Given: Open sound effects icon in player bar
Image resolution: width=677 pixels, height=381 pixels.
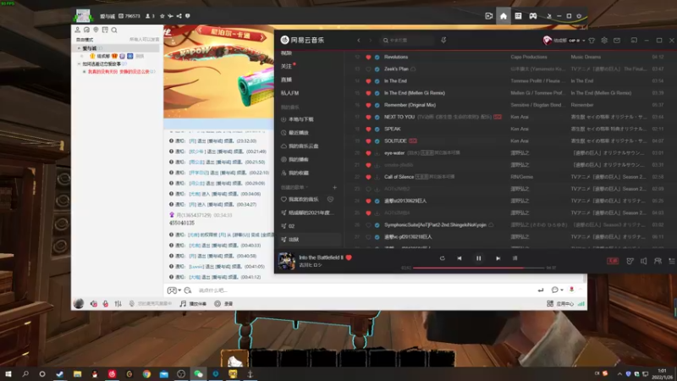Looking at the screenshot, I should [x=630, y=261].
